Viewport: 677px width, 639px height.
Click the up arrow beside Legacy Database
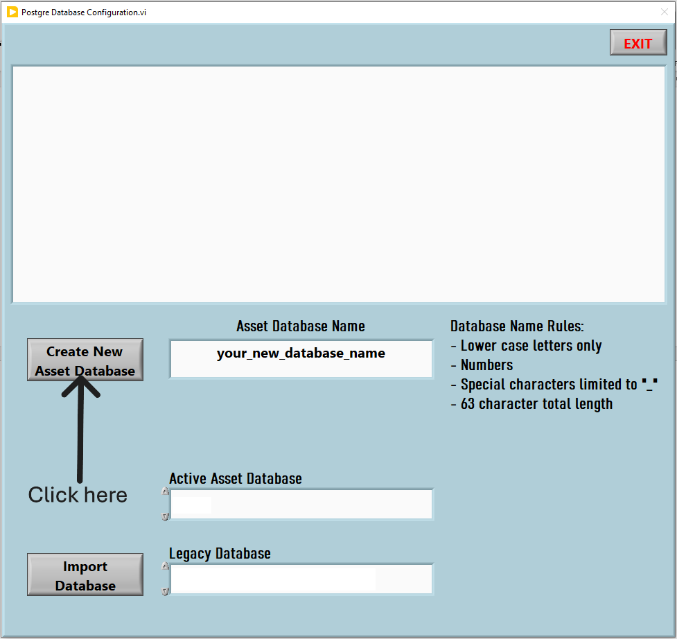165,565
